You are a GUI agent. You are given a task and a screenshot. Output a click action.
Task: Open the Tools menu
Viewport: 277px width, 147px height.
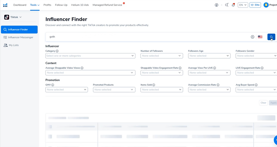35,5
